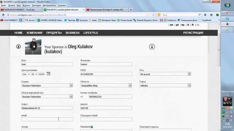Open new tab with plus button
234x131 pixels.
tap(131, 10)
